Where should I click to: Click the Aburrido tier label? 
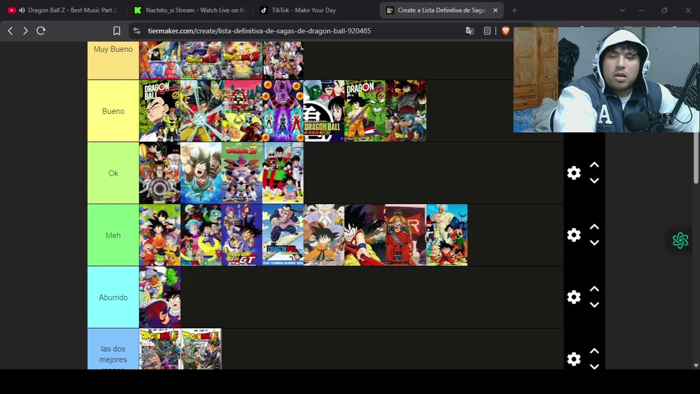113,297
